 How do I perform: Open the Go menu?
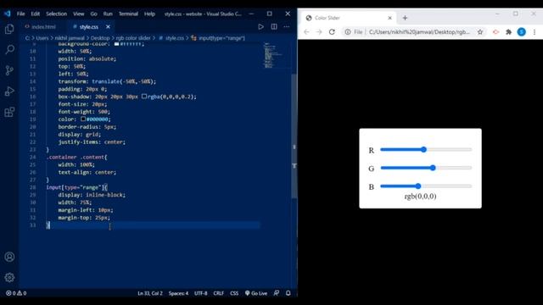coord(94,14)
